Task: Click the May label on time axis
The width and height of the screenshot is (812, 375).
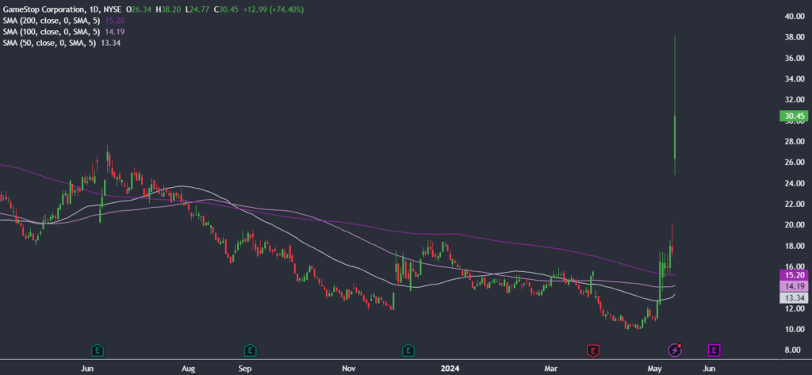Action: (656, 369)
